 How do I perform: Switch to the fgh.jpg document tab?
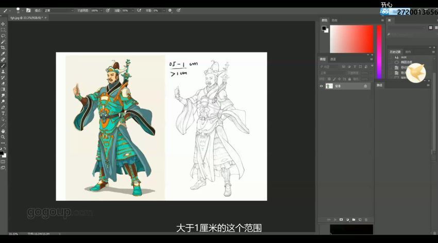click(26, 18)
